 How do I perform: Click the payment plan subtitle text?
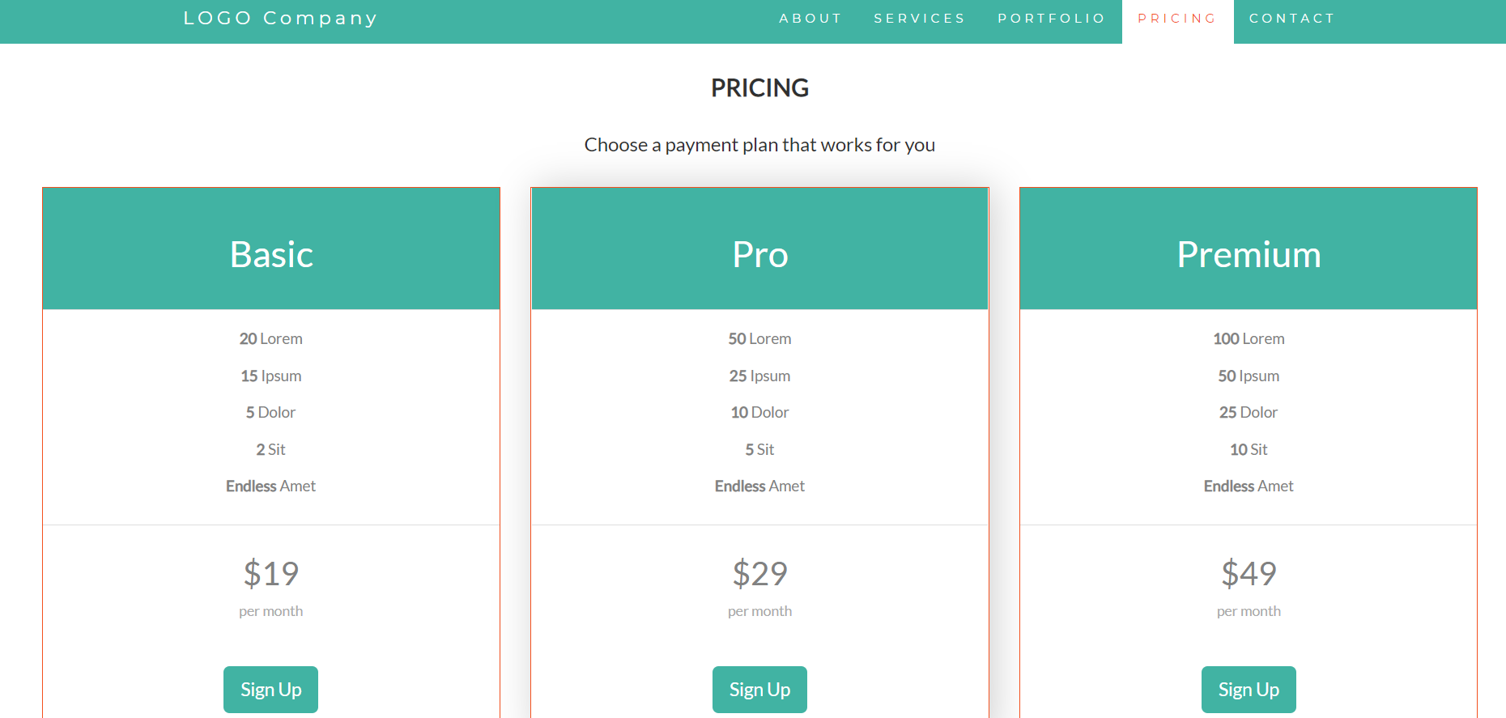(x=759, y=144)
